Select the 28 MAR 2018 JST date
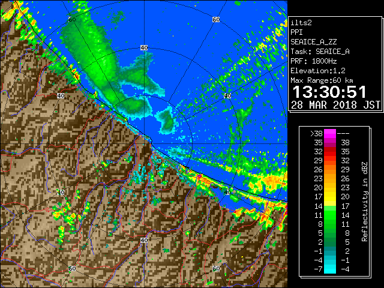The height and width of the screenshot is (288, 384). coord(335,105)
